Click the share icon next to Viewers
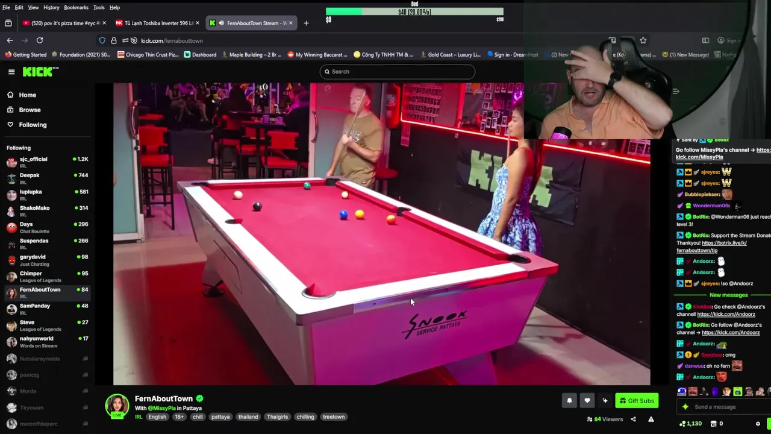Viewport: 771px width, 434px height. [x=633, y=419]
